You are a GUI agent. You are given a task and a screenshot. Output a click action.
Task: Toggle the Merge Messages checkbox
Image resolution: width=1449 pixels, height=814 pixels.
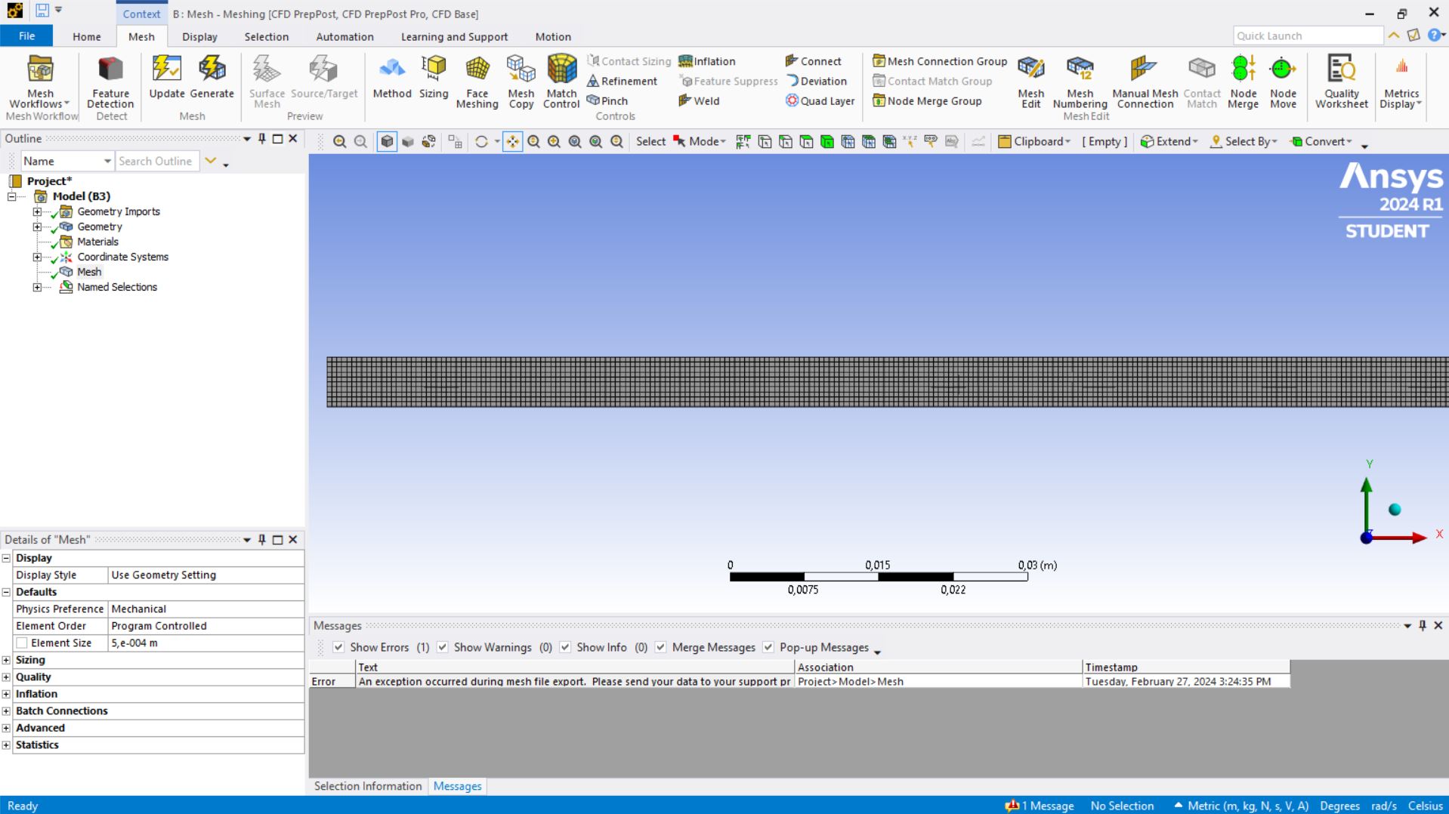coord(661,647)
